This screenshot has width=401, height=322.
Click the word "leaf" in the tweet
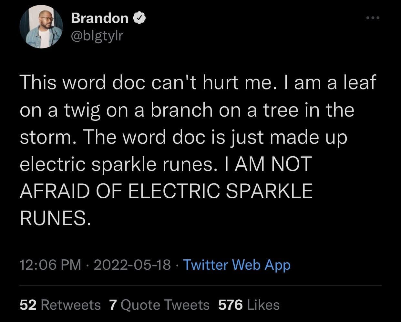(360, 83)
